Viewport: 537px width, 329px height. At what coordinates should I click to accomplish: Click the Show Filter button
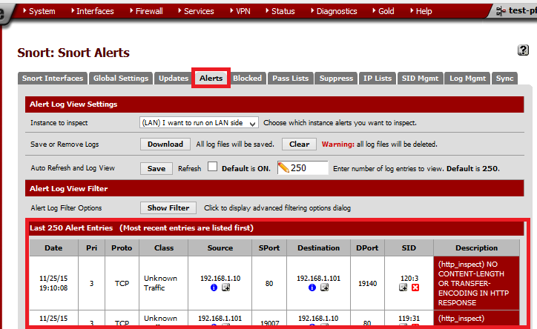[x=168, y=208]
